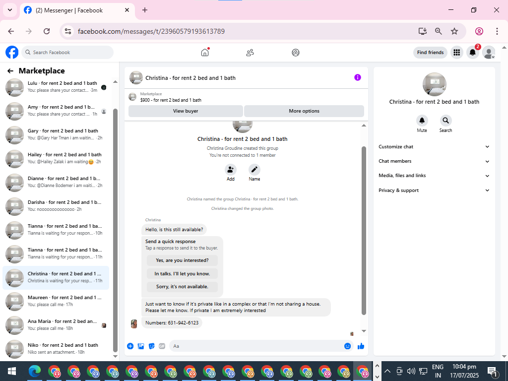
Task: Open Darisha's for rent conversation
Action: click(x=56, y=206)
